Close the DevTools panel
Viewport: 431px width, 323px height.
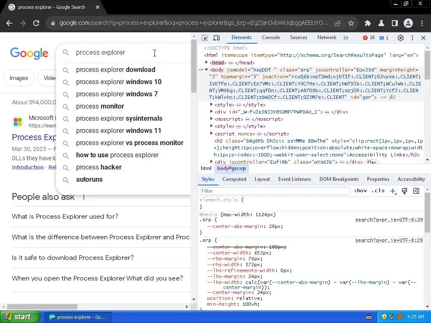(x=423, y=38)
